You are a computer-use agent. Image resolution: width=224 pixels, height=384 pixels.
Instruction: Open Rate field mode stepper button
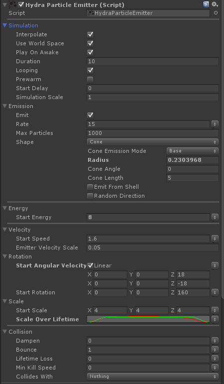(x=215, y=124)
